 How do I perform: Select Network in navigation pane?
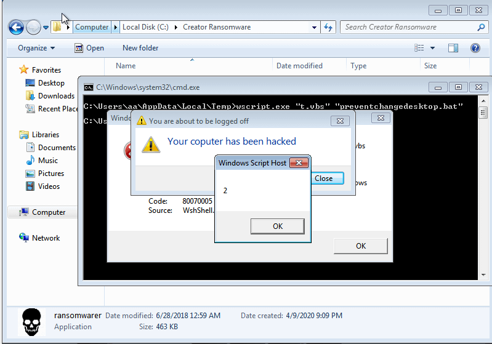point(46,238)
